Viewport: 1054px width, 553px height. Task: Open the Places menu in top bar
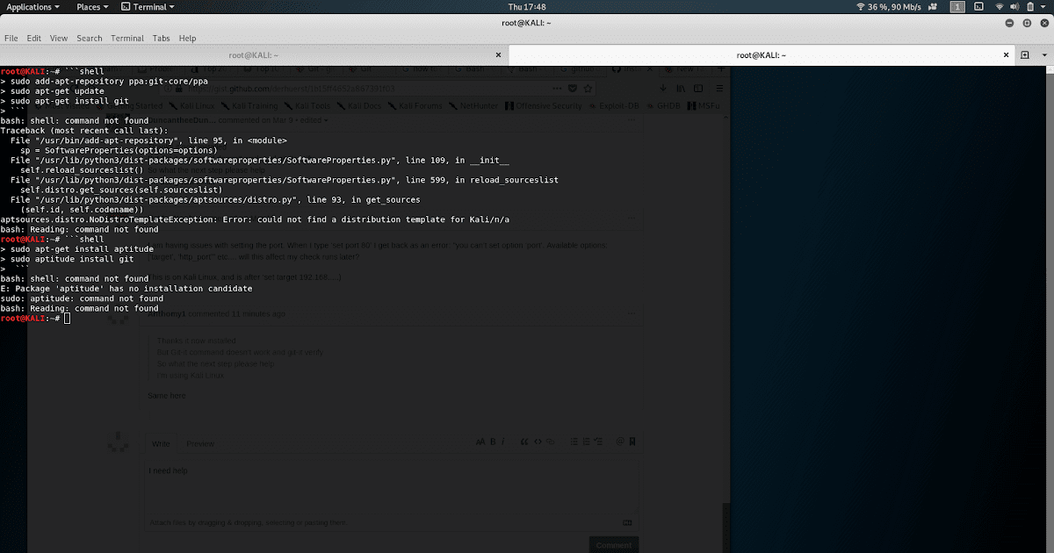[x=92, y=6]
